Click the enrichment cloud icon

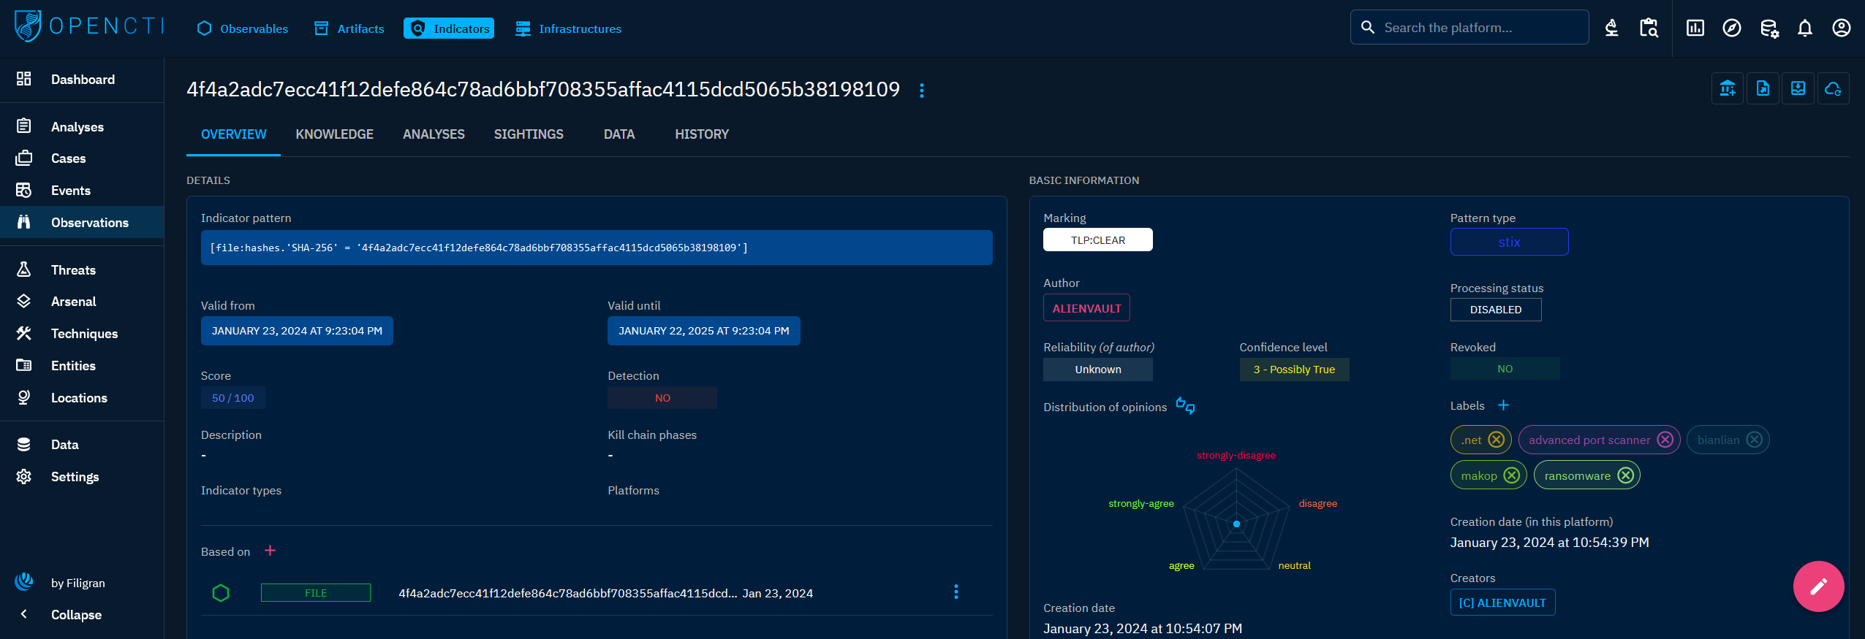1833,89
